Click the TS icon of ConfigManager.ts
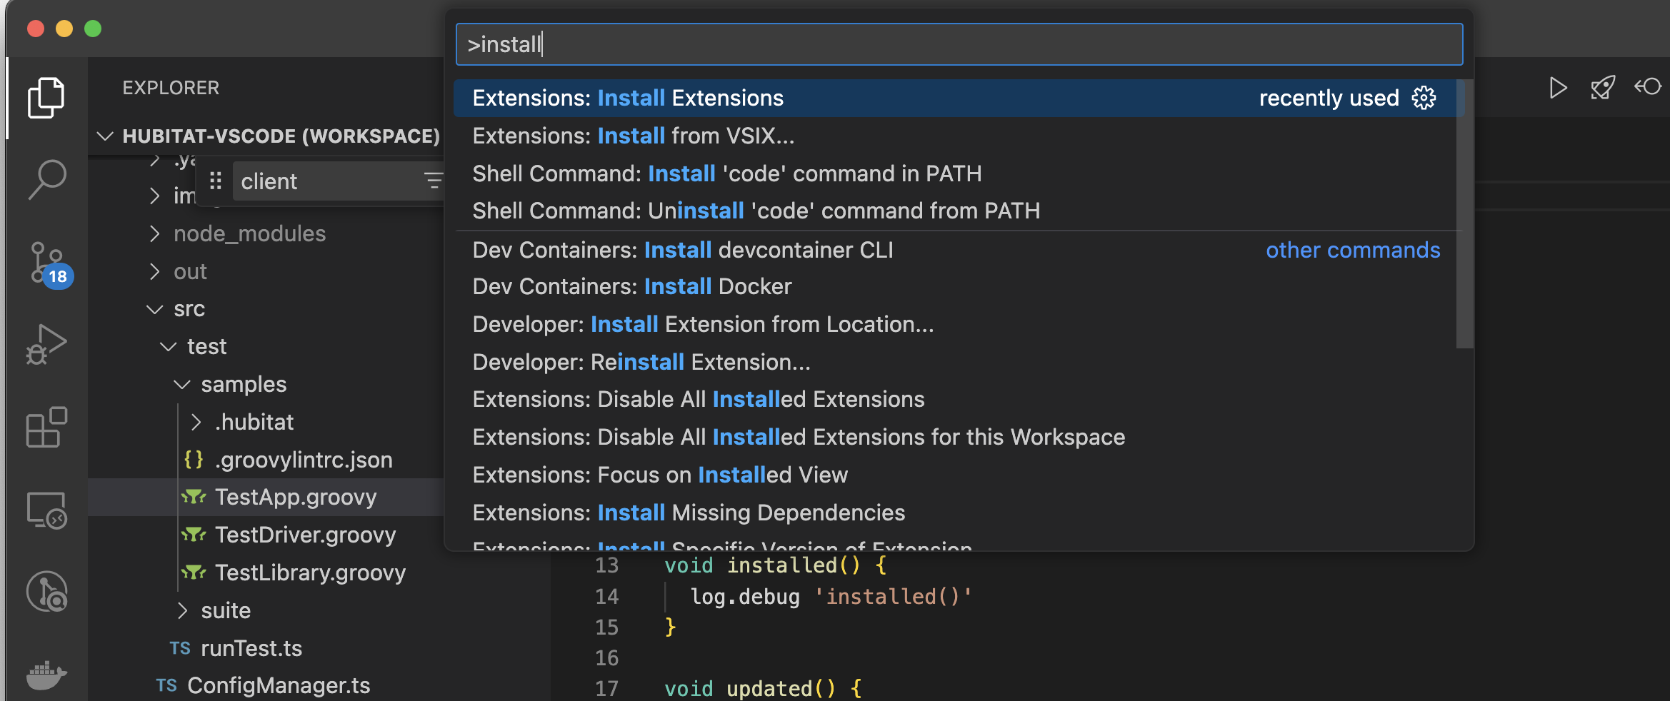1670x701 pixels. (166, 686)
